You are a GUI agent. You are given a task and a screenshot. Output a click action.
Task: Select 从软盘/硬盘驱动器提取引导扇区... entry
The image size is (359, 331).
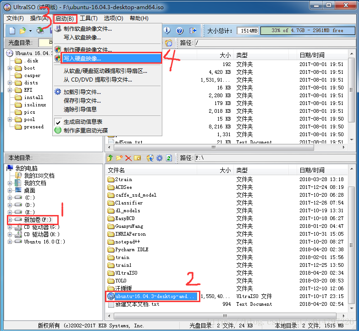(x=108, y=71)
